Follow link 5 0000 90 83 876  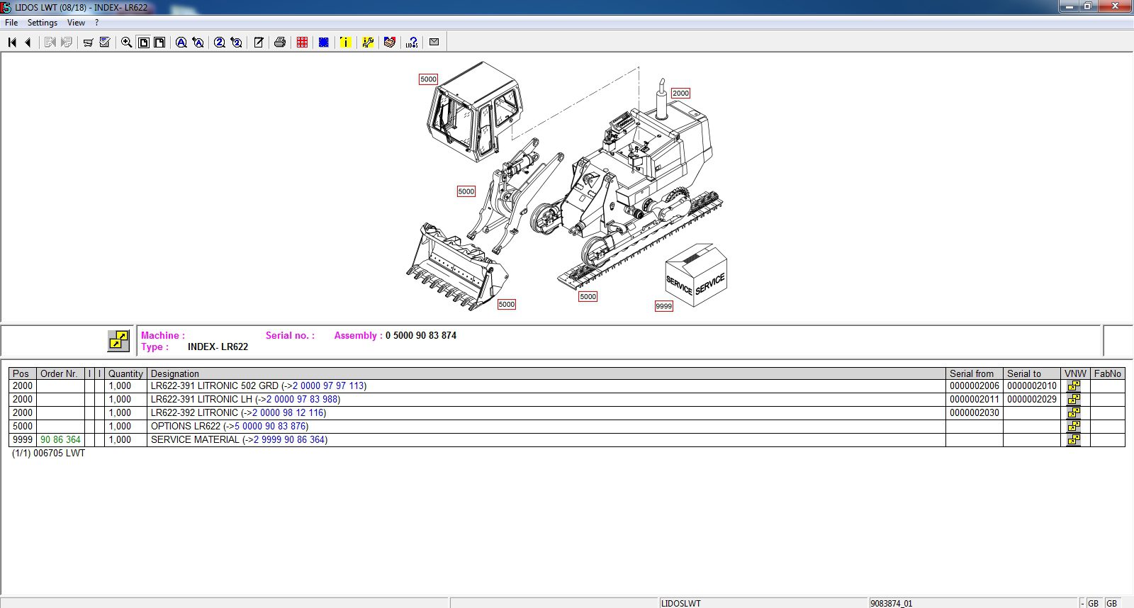[270, 427]
